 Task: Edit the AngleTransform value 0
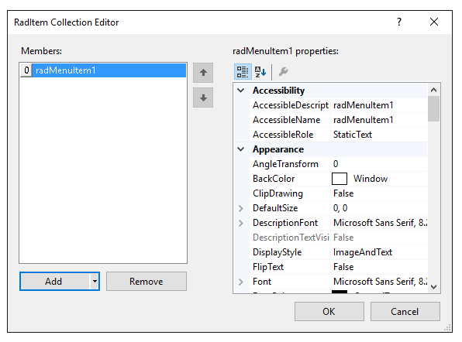[x=336, y=164]
